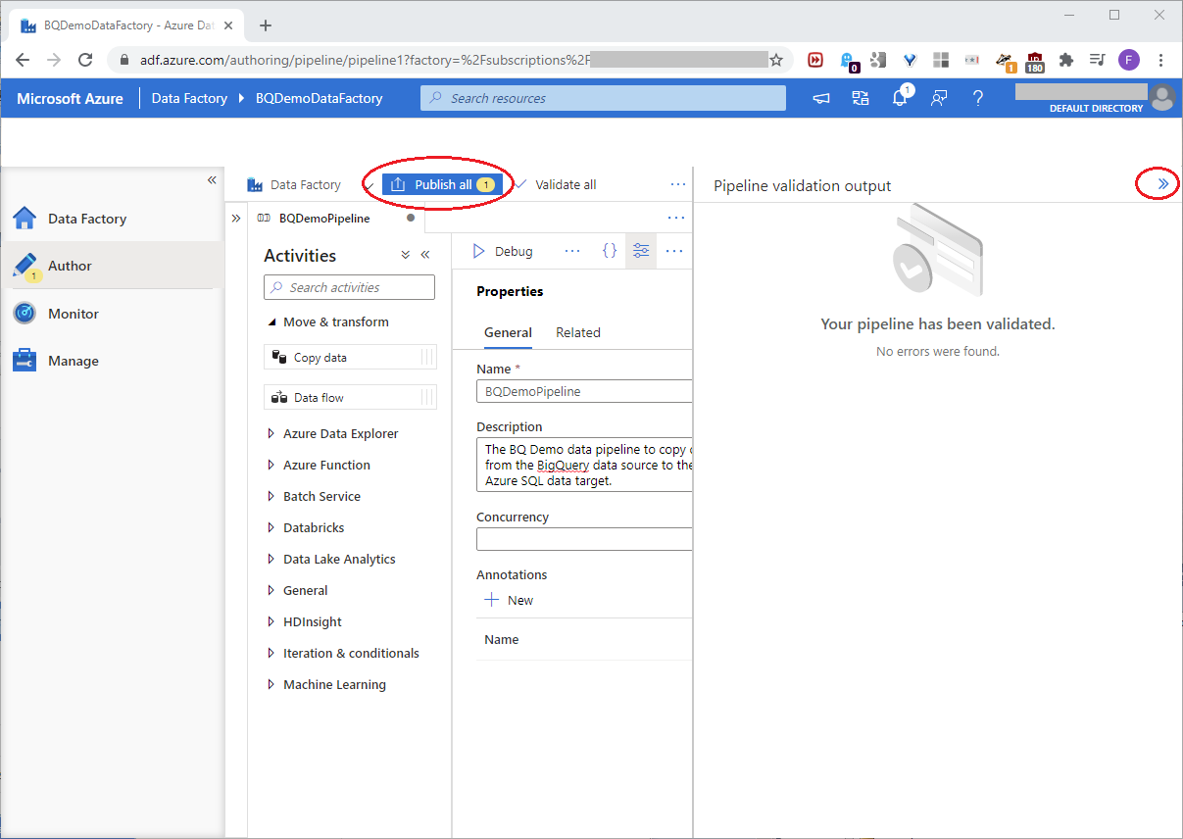Click the Concurrency input field
This screenshot has width=1183, height=839.
click(x=584, y=539)
